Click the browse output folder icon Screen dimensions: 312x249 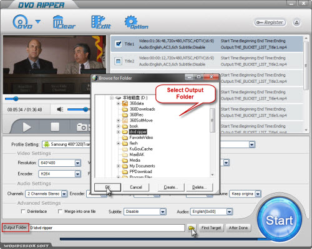(x=191, y=228)
